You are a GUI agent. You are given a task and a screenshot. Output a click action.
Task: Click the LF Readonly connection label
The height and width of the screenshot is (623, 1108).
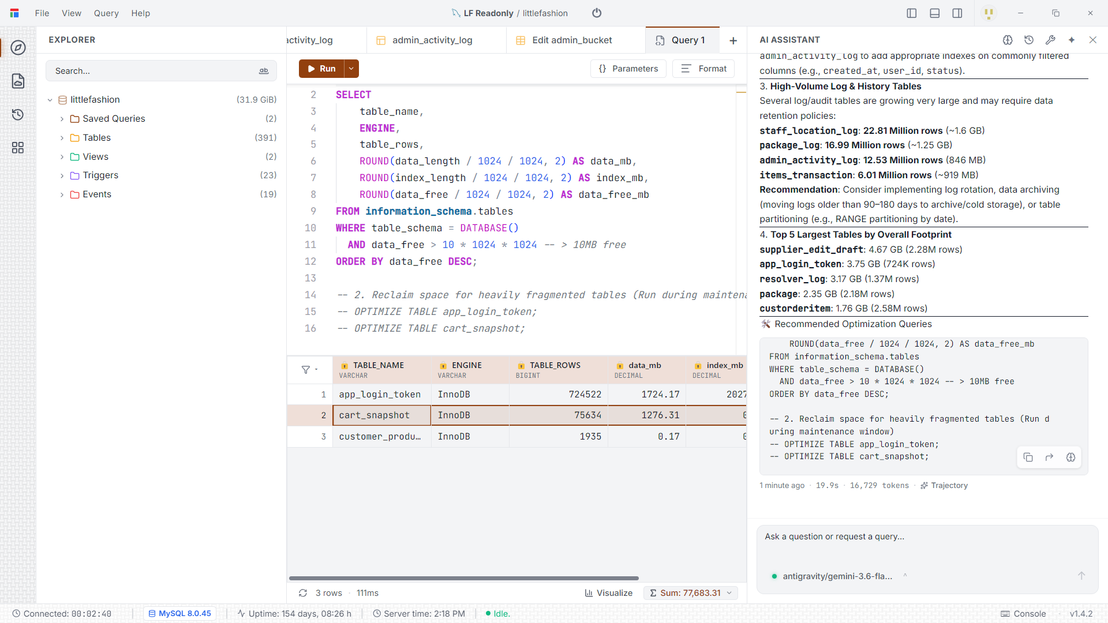point(488,13)
